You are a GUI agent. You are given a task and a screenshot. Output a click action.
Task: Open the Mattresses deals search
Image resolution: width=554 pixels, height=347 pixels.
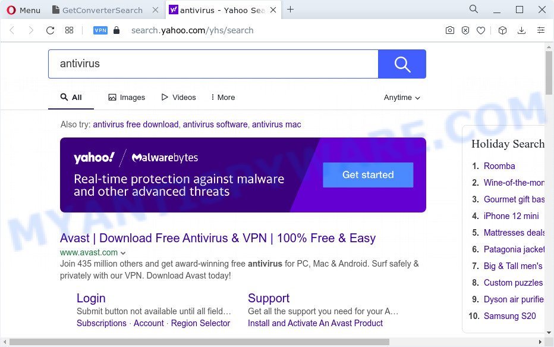pos(514,232)
